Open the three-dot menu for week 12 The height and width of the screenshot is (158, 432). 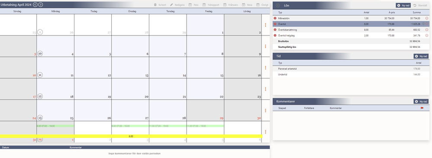coord(265,89)
